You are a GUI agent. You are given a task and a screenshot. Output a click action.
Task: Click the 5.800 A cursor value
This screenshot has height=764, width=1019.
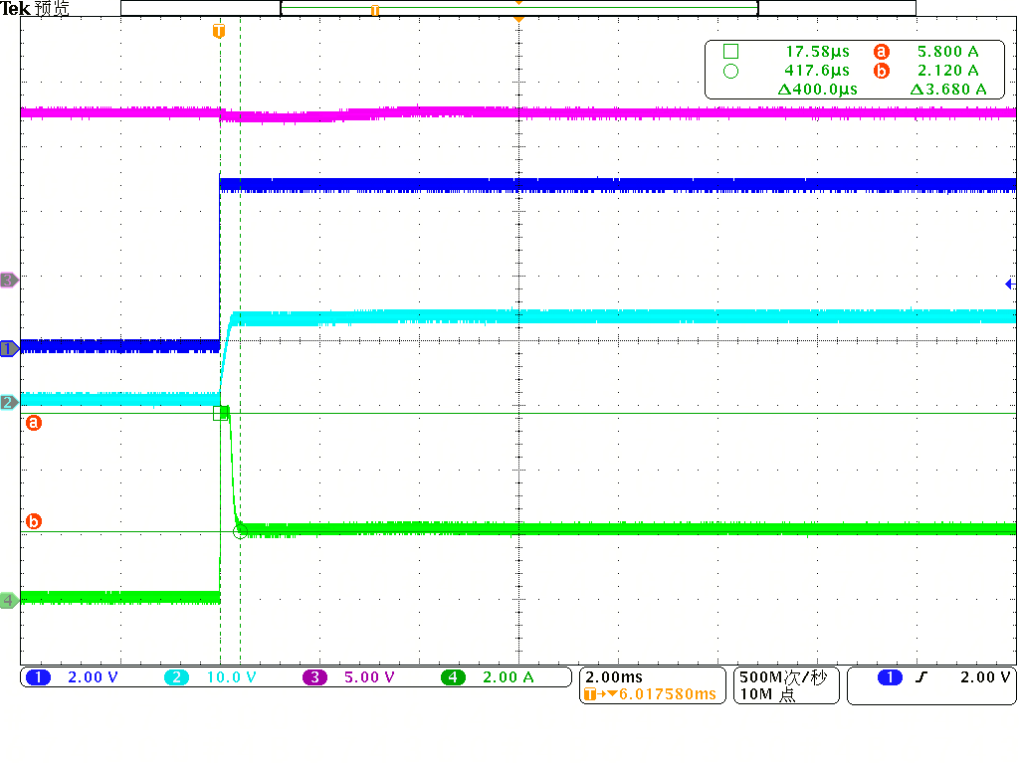tap(947, 52)
